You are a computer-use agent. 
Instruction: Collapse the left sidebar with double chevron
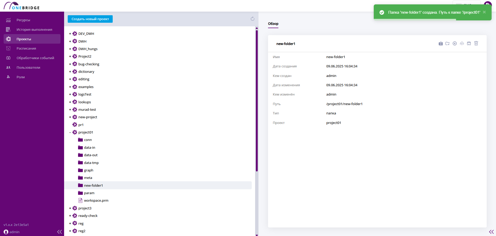point(59,232)
